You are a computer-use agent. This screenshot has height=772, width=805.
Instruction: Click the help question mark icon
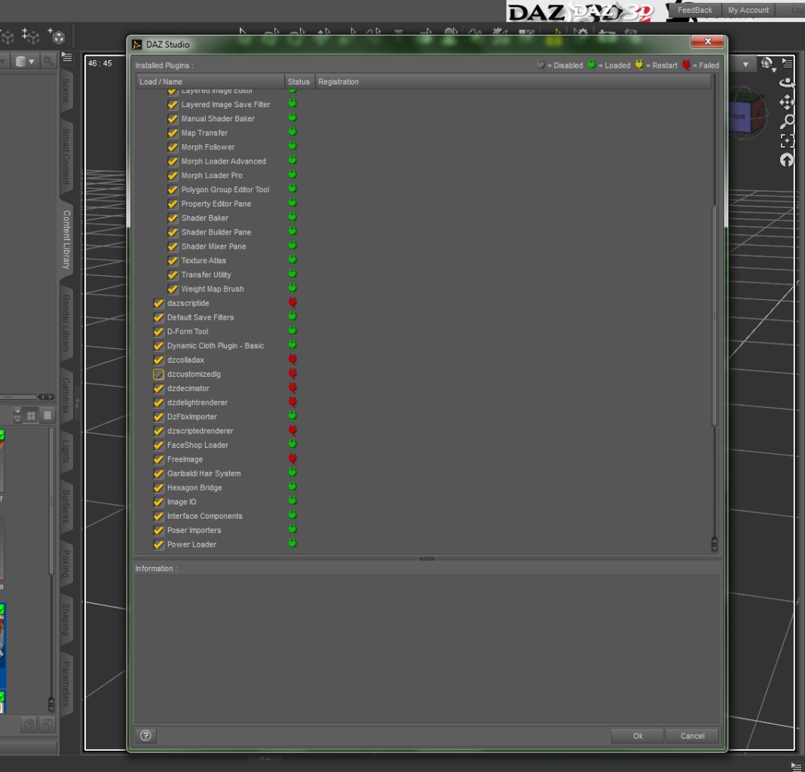point(146,736)
